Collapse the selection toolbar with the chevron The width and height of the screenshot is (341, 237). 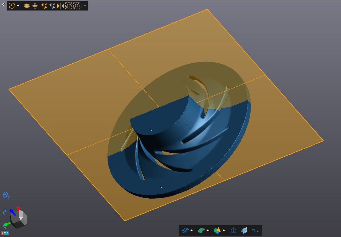tap(3, 5)
